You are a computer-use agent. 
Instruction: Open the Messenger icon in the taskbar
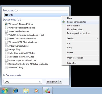pyautogui.click(x=47, y=91)
